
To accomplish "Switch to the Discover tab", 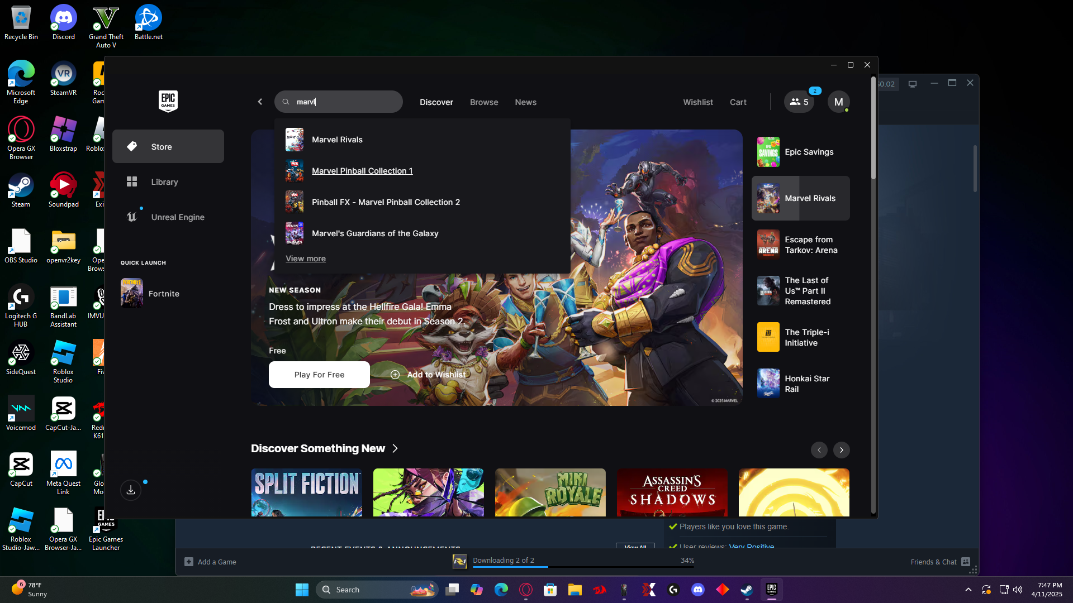I will [436, 102].
